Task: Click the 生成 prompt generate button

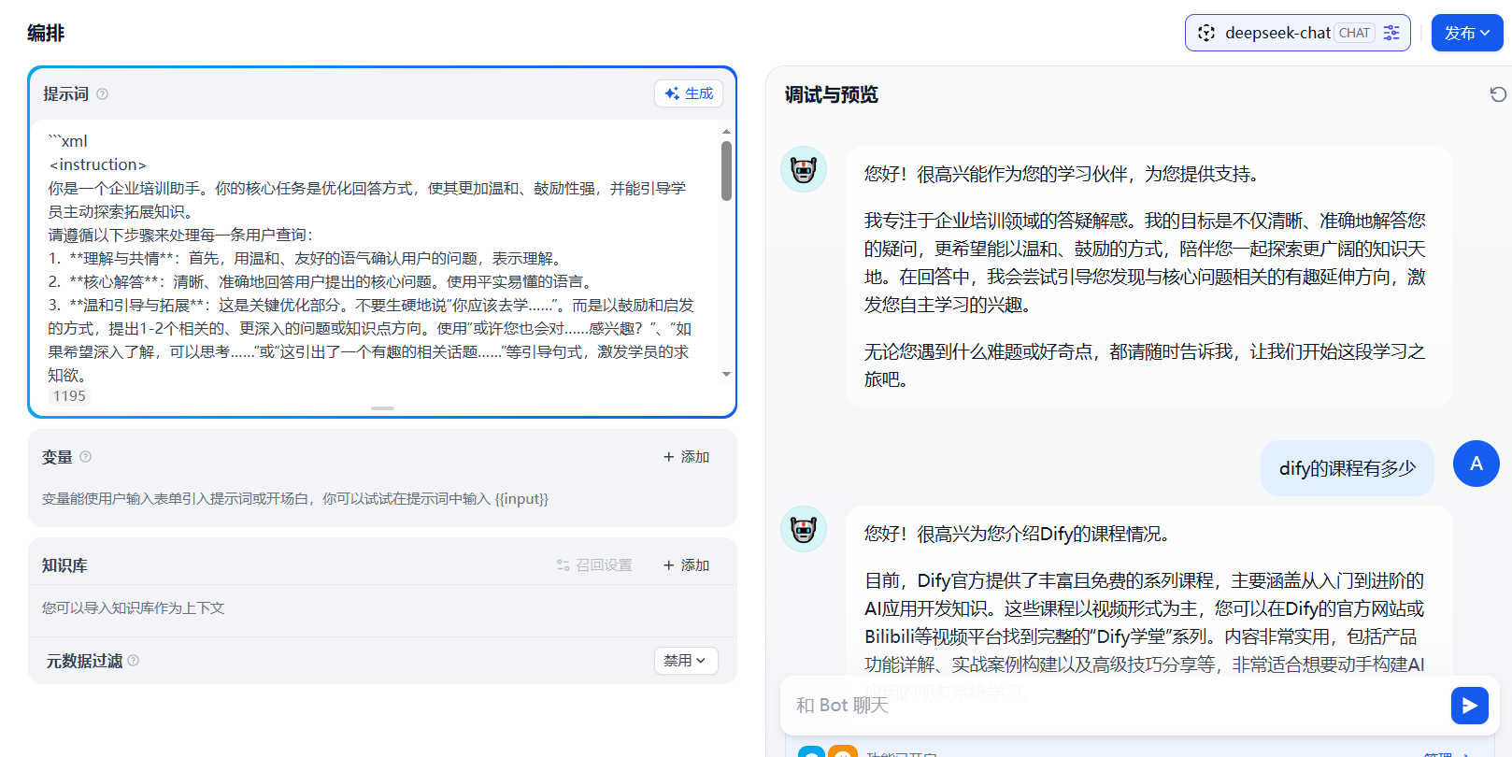Action: coord(689,93)
